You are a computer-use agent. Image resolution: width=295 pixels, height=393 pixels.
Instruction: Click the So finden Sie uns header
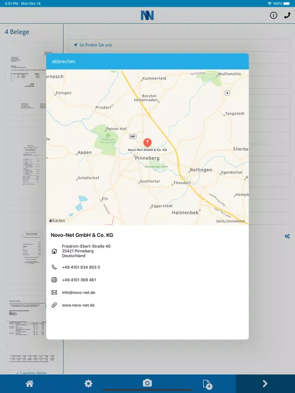pyautogui.click(x=96, y=45)
